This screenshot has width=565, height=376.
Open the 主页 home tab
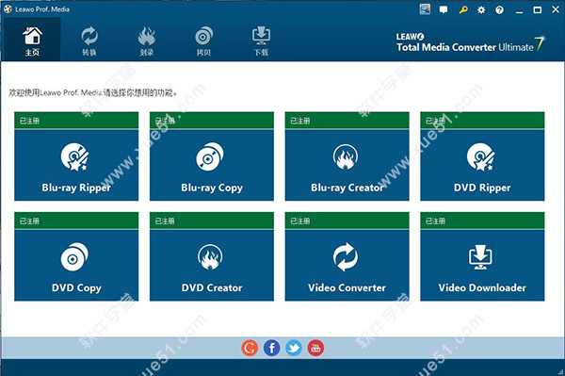pyautogui.click(x=32, y=40)
